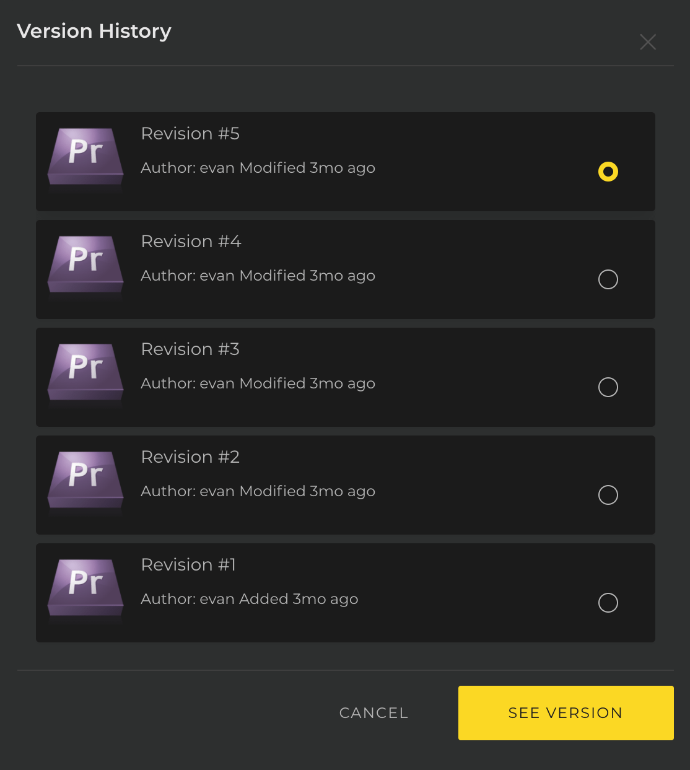Click the 'Author: evan Added 3mo ago' text
The height and width of the screenshot is (770, 690).
tap(250, 600)
